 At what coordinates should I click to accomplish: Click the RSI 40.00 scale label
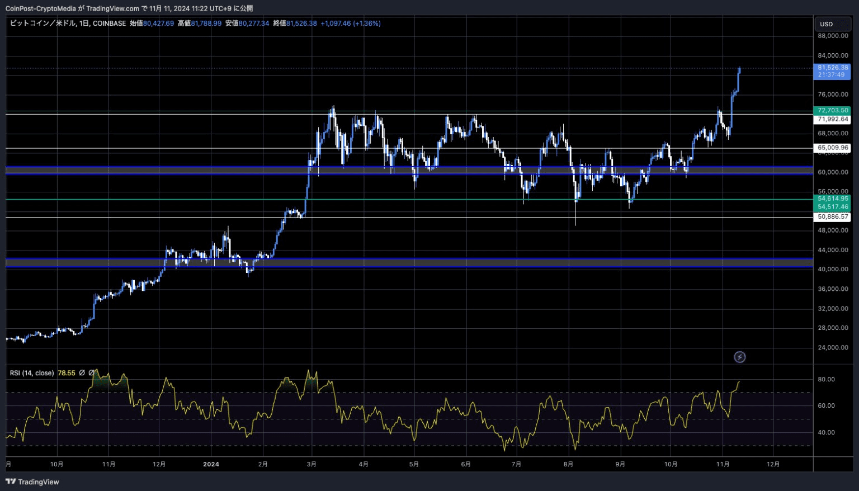pos(826,432)
